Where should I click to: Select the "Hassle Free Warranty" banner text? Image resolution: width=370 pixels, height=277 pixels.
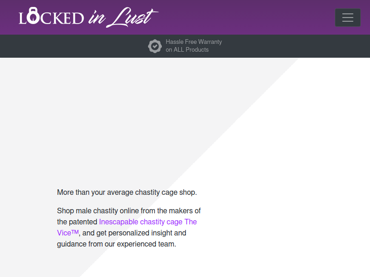point(194,42)
